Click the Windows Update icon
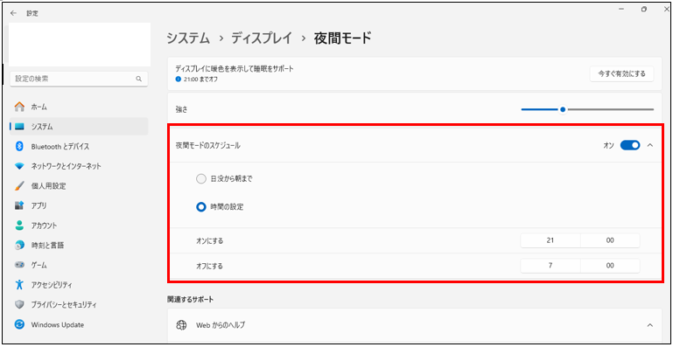673x347 pixels. [x=19, y=324]
